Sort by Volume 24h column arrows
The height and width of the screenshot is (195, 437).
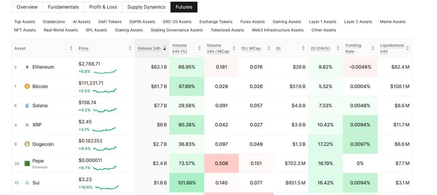(165, 48)
